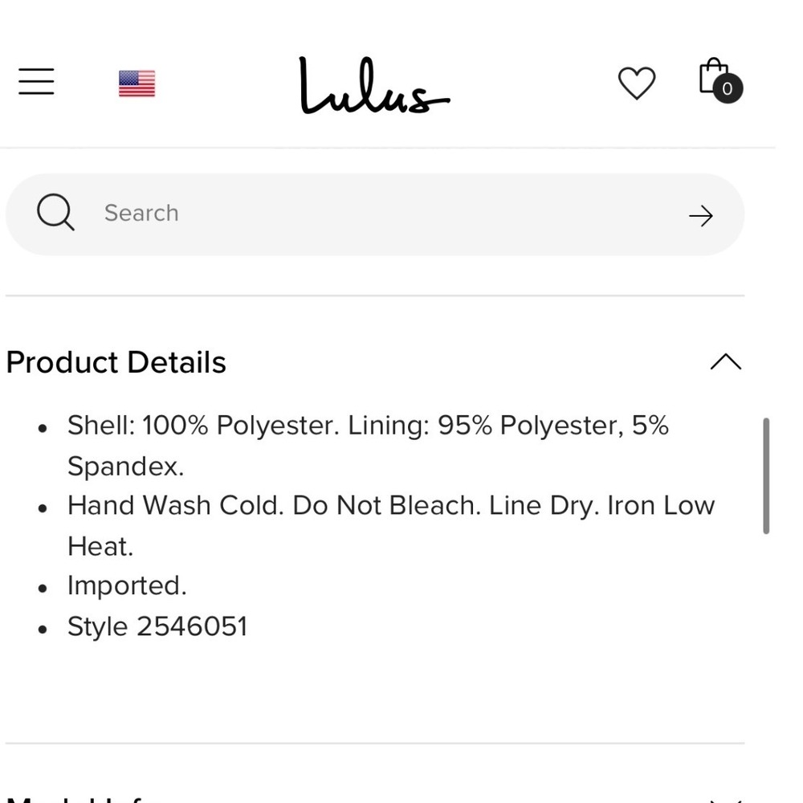
Task: Open the wishlist heart icon
Action: [x=637, y=83]
